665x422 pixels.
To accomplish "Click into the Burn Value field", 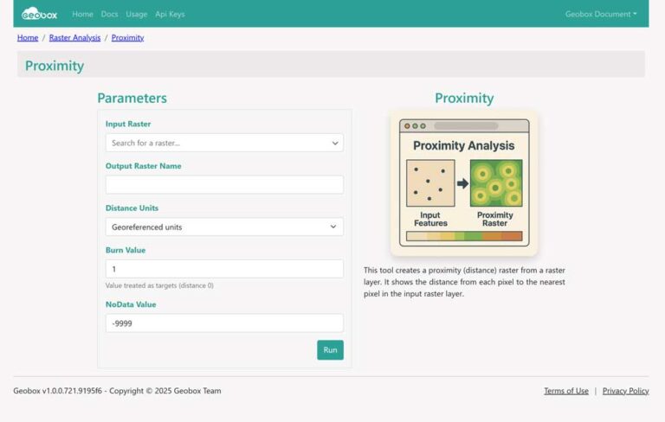I will tap(224, 269).
